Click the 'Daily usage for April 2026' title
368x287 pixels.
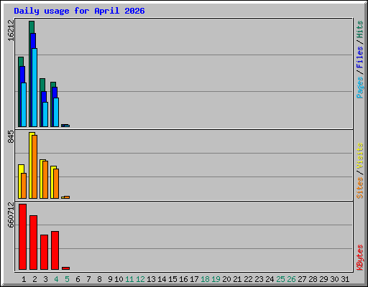[x=79, y=11]
